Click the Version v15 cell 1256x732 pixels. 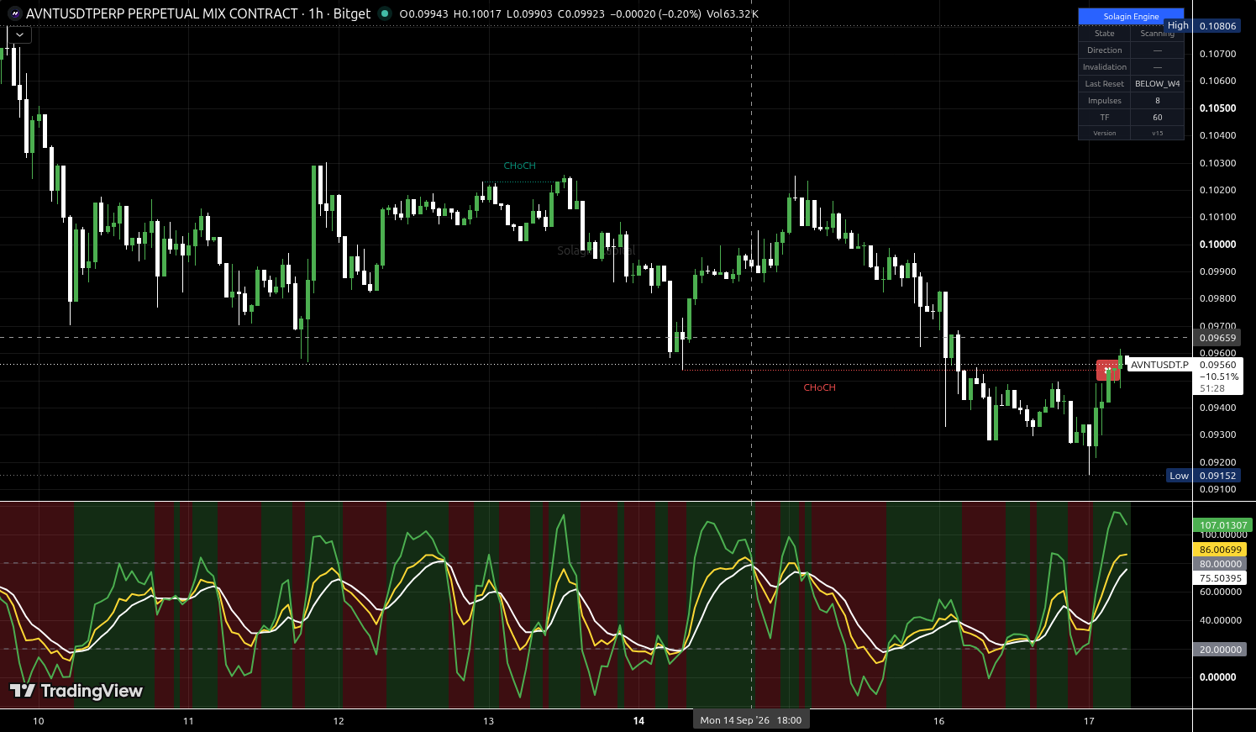[x=1157, y=133]
